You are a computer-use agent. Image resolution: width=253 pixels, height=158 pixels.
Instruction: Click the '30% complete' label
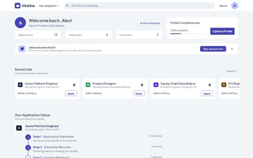click(x=179, y=30)
